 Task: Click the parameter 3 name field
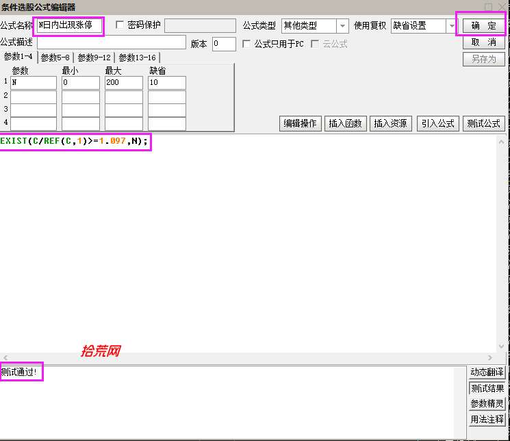34,110
